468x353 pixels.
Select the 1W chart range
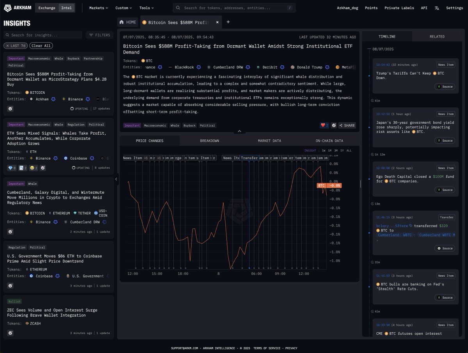click(324, 150)
